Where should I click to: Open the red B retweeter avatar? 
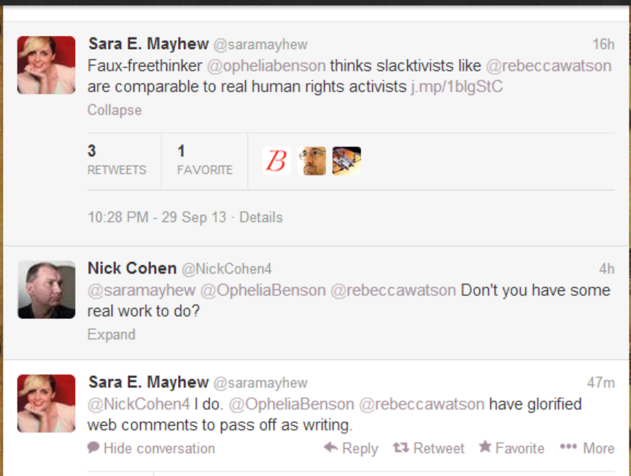coord(276,161)
